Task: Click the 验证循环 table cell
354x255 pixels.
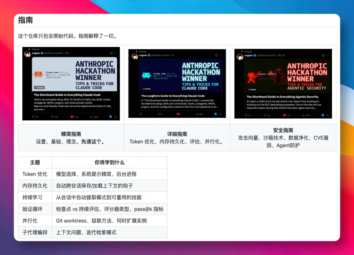Action: [x=35, y=209]
